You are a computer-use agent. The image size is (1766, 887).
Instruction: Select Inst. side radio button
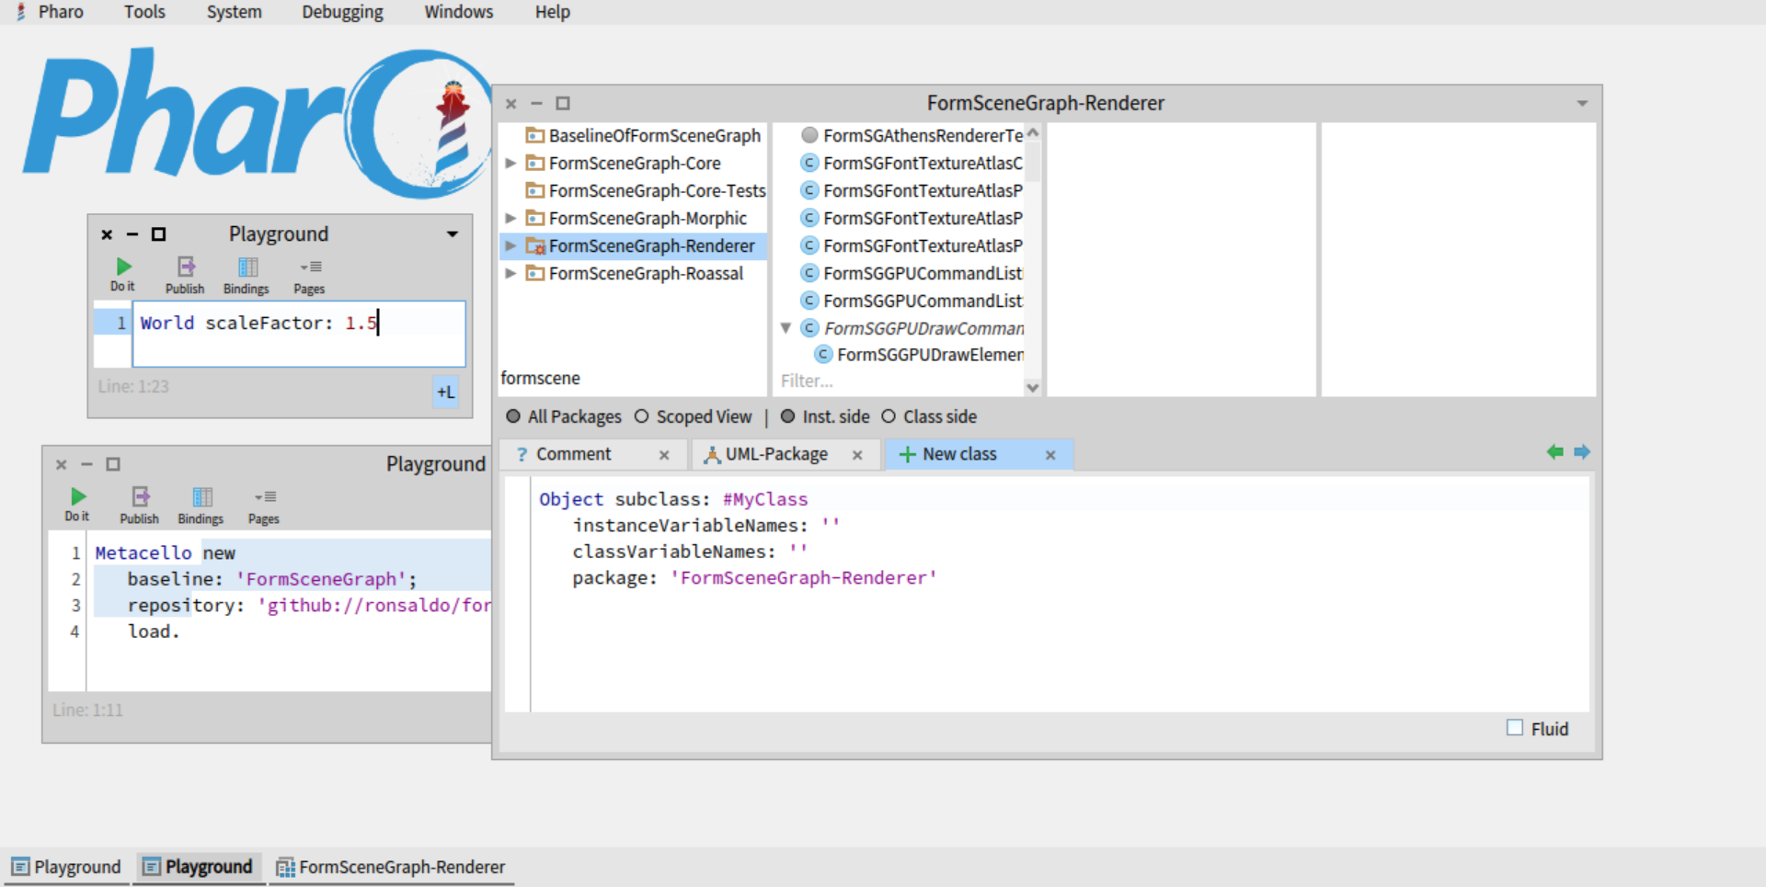[787, 416]
